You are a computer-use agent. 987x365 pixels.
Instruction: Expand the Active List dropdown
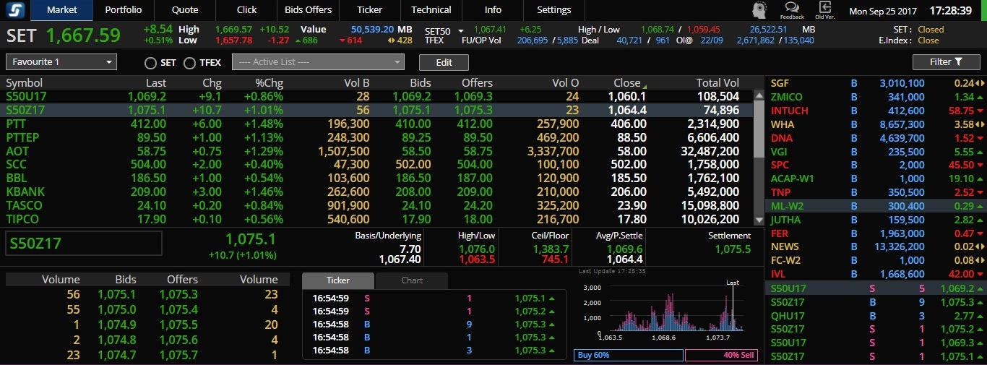pos(318,62)
